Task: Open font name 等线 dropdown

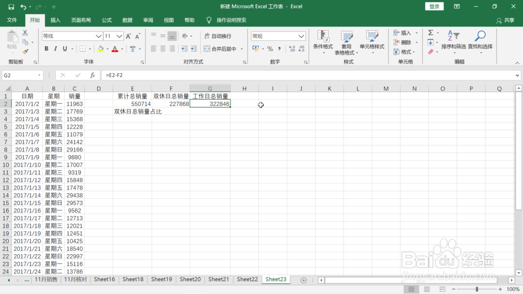Action: point(98,36)
